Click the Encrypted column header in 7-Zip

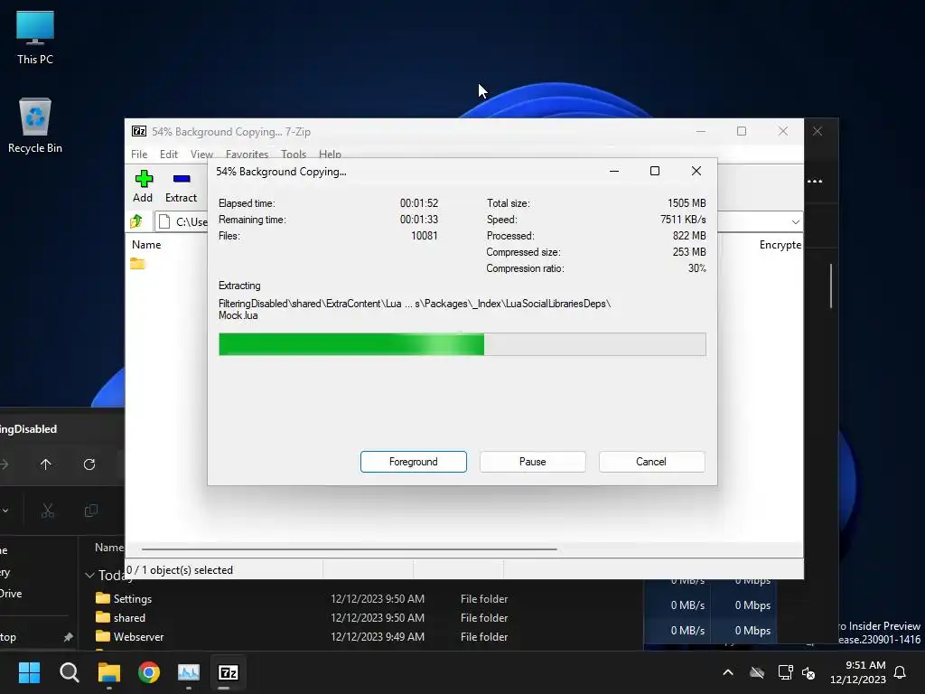(x=780, y=244)
